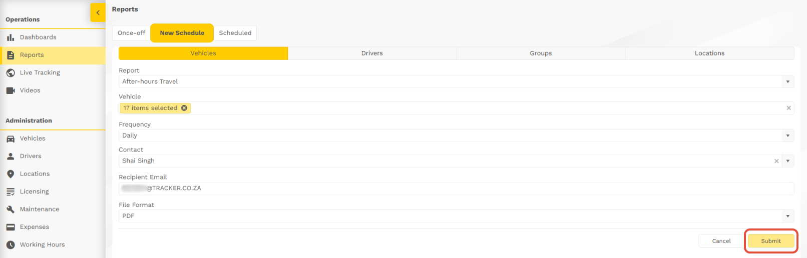Image resolution: width=807 pixels, height=258 pixels.
Task: Clear the Contact field selection
Action: (x=776, y=161)
